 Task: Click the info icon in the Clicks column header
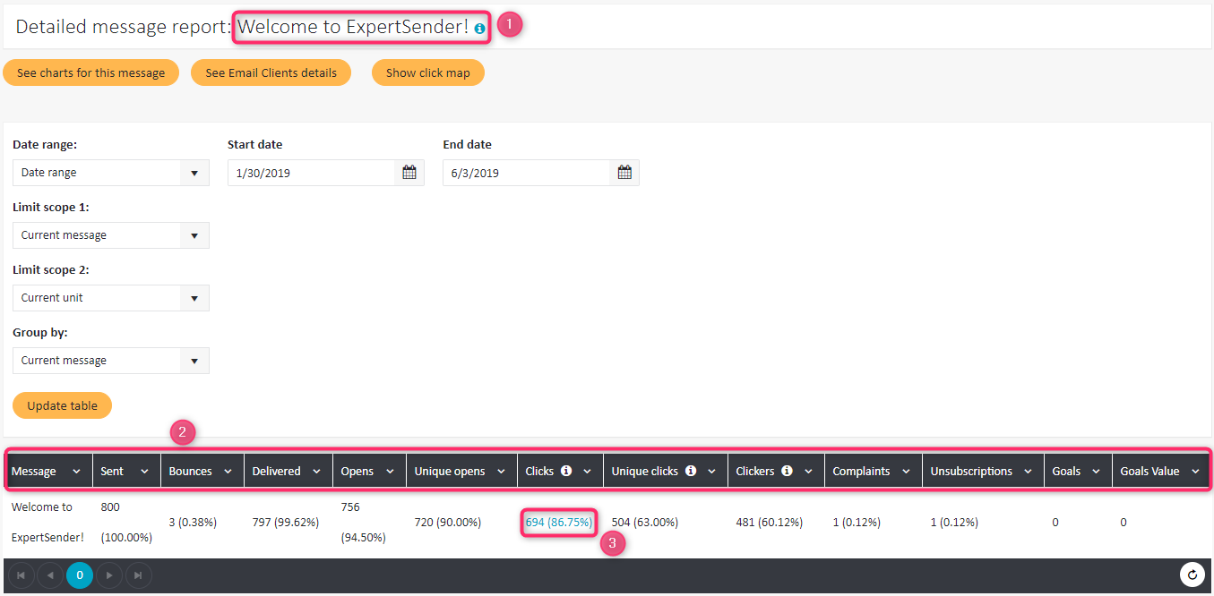click(x=566, y=471)
